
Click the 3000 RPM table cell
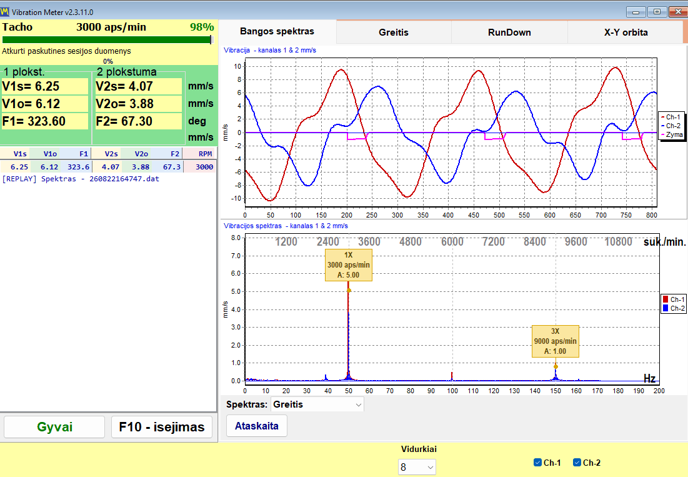(199, 167)
